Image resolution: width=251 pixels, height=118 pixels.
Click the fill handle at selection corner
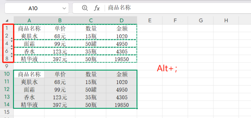pyautogui.click(x=137, y=109)
